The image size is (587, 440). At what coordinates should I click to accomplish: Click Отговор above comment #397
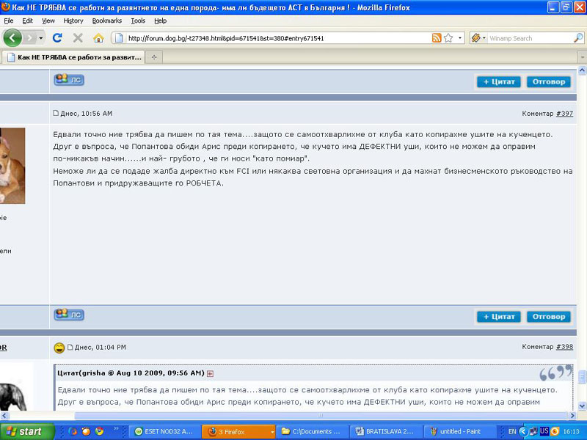(x=549, y=81)
